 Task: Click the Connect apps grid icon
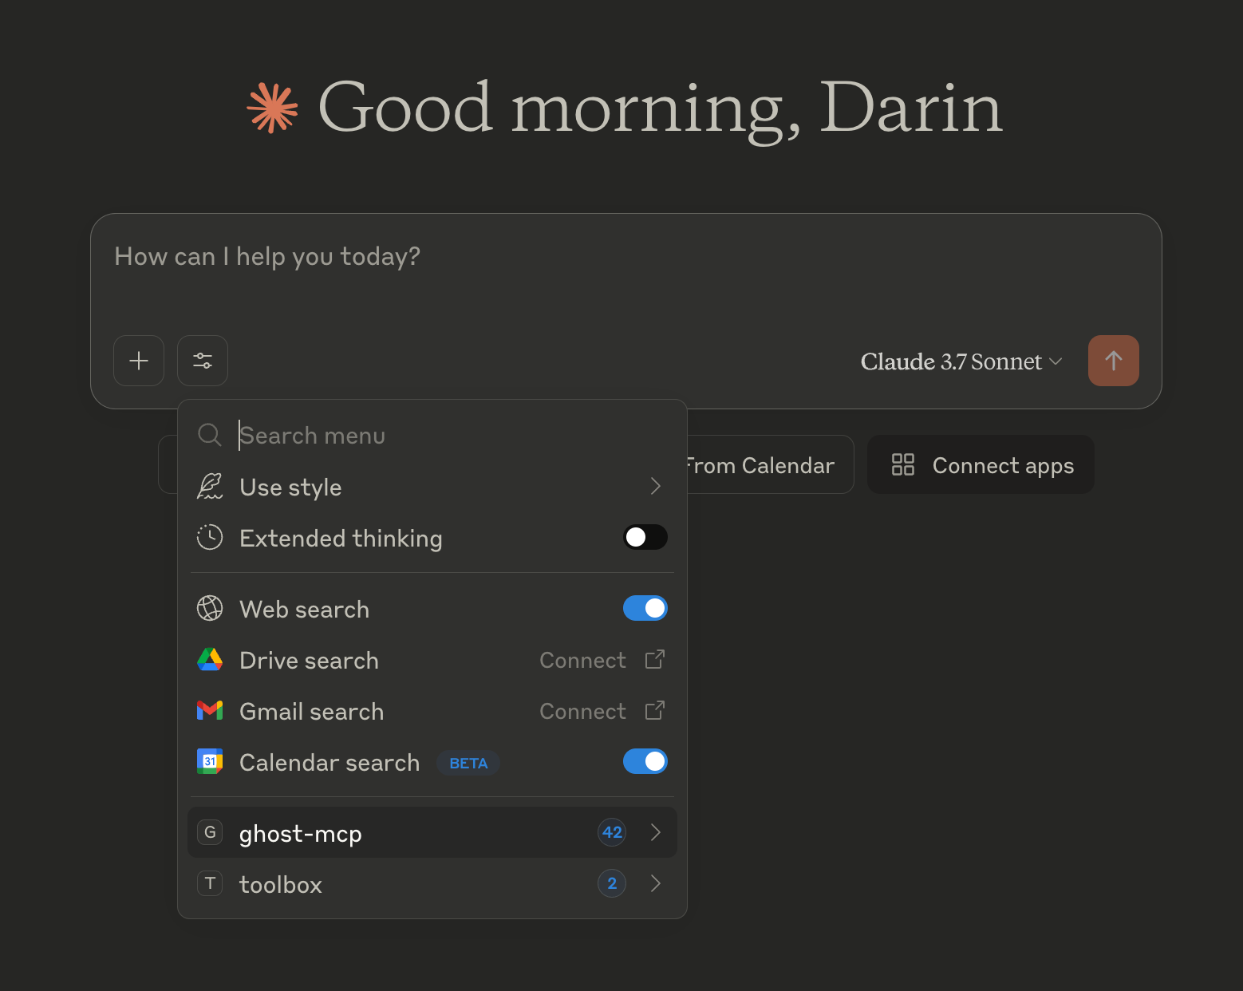[x=902, y=465]
